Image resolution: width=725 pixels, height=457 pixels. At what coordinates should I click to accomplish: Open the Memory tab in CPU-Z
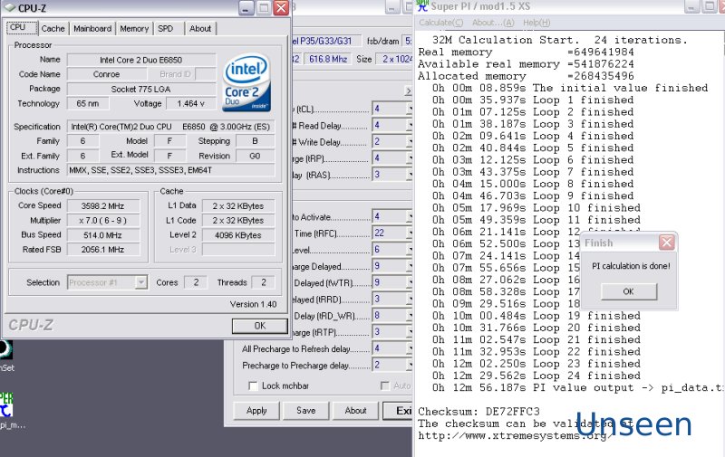(134, 29)
